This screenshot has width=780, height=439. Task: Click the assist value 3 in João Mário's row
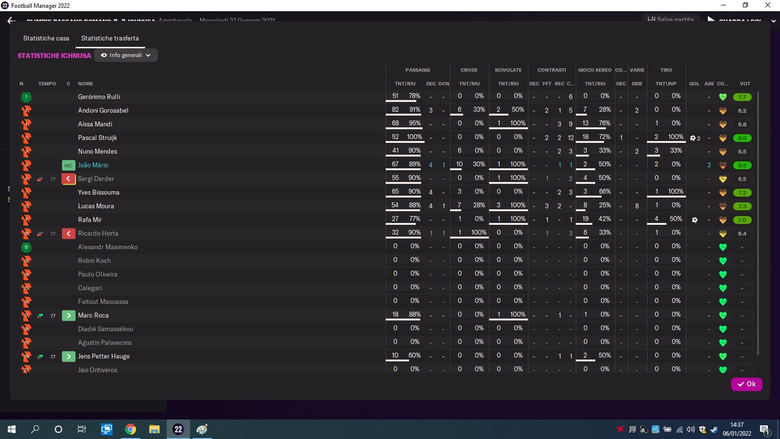point(709,165)
